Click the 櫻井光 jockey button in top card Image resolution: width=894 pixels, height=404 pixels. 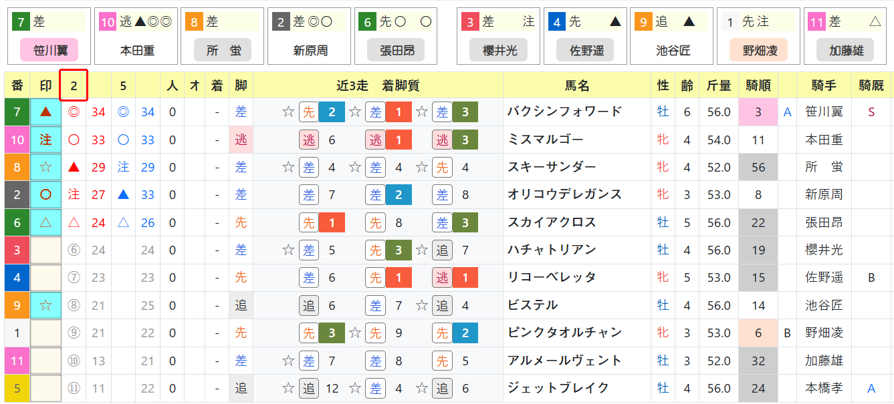coord(498,50)
